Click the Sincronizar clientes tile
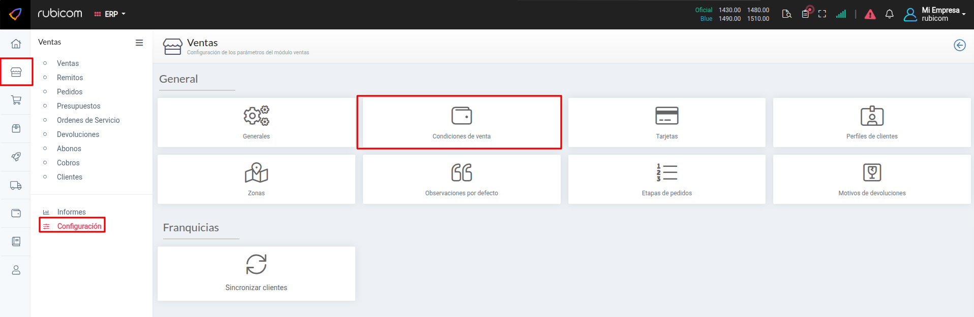Screen dimensions: 974x317 click(256, 273)
